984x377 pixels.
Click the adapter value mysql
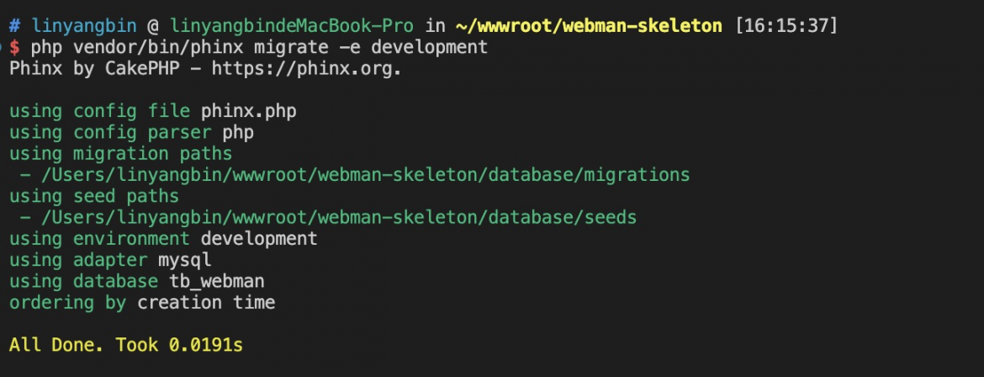click(184, 260)
